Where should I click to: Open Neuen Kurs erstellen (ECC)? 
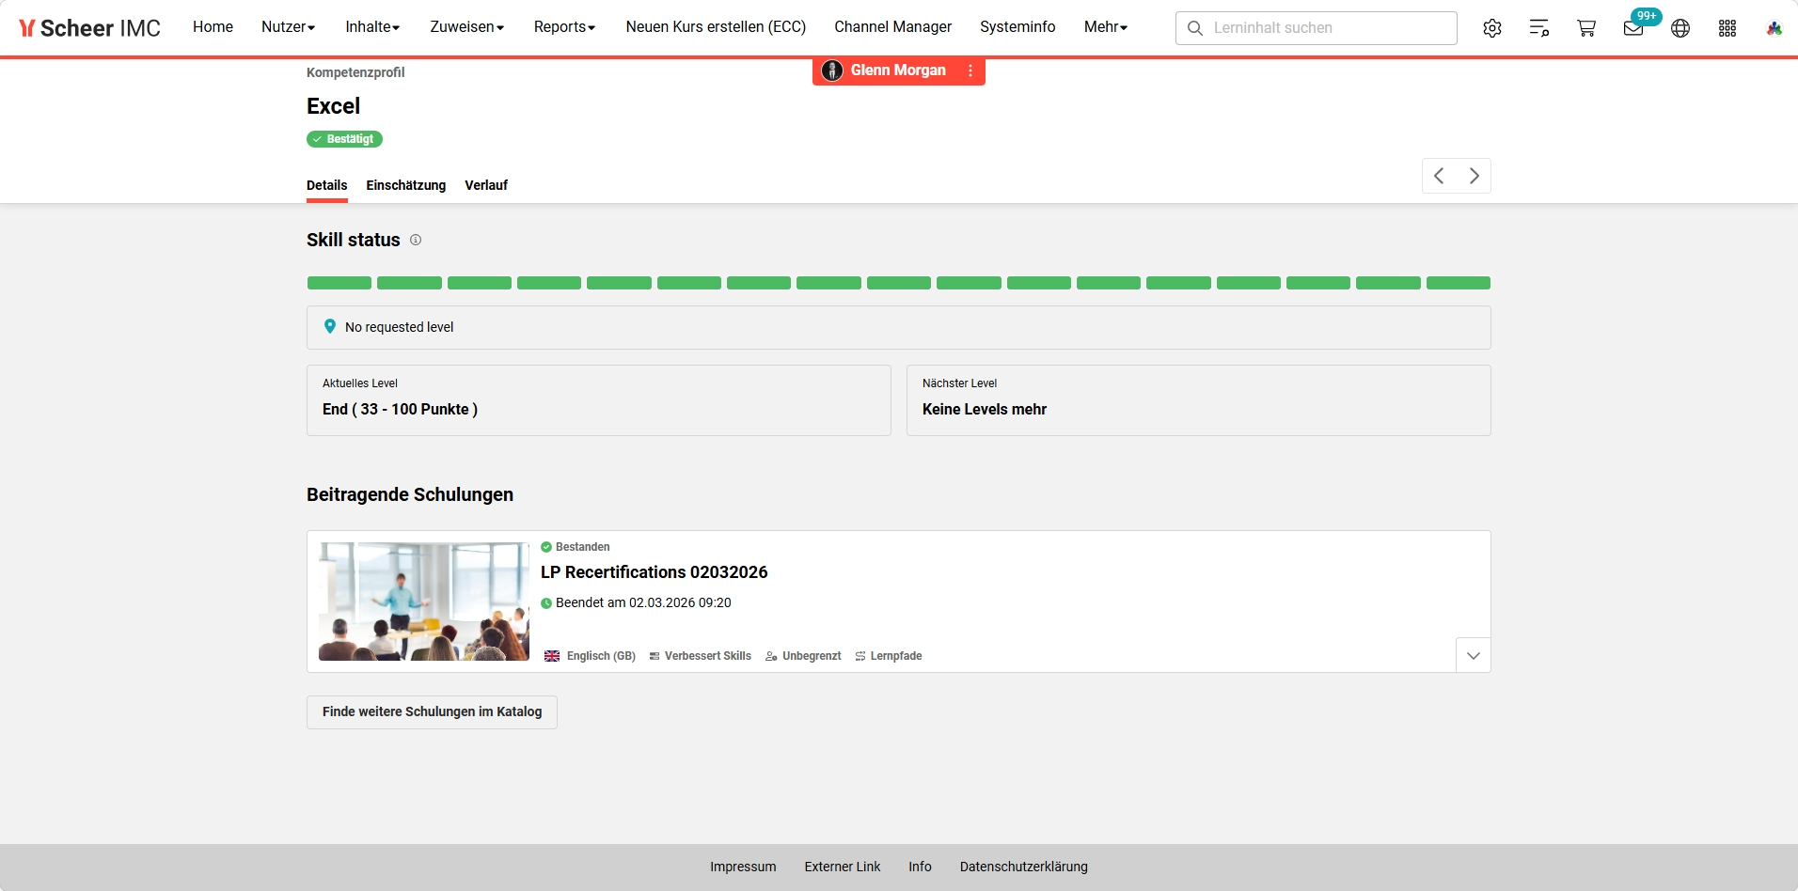717,27
